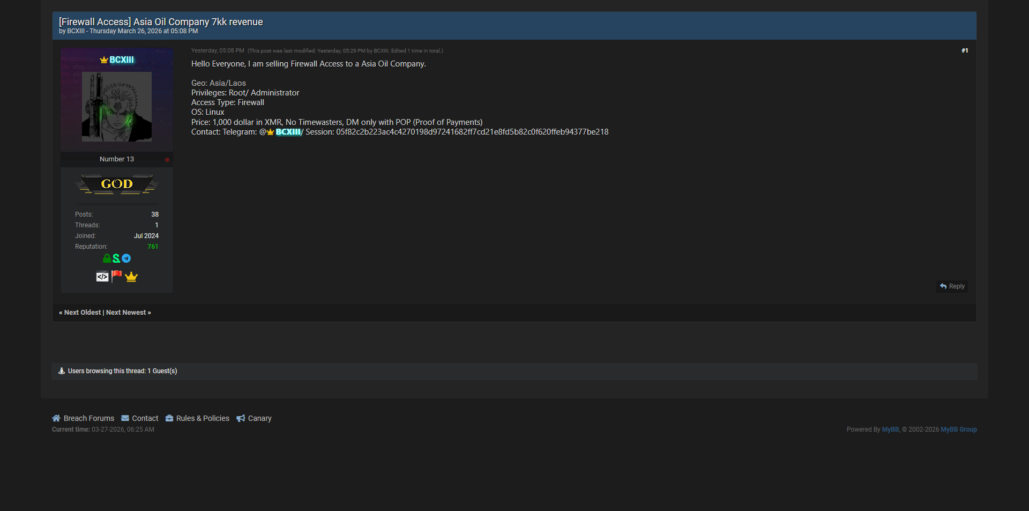Viewport: 1029px width, 511px height.
Task: Click the red flag award icon
Action: coord(117,276)
